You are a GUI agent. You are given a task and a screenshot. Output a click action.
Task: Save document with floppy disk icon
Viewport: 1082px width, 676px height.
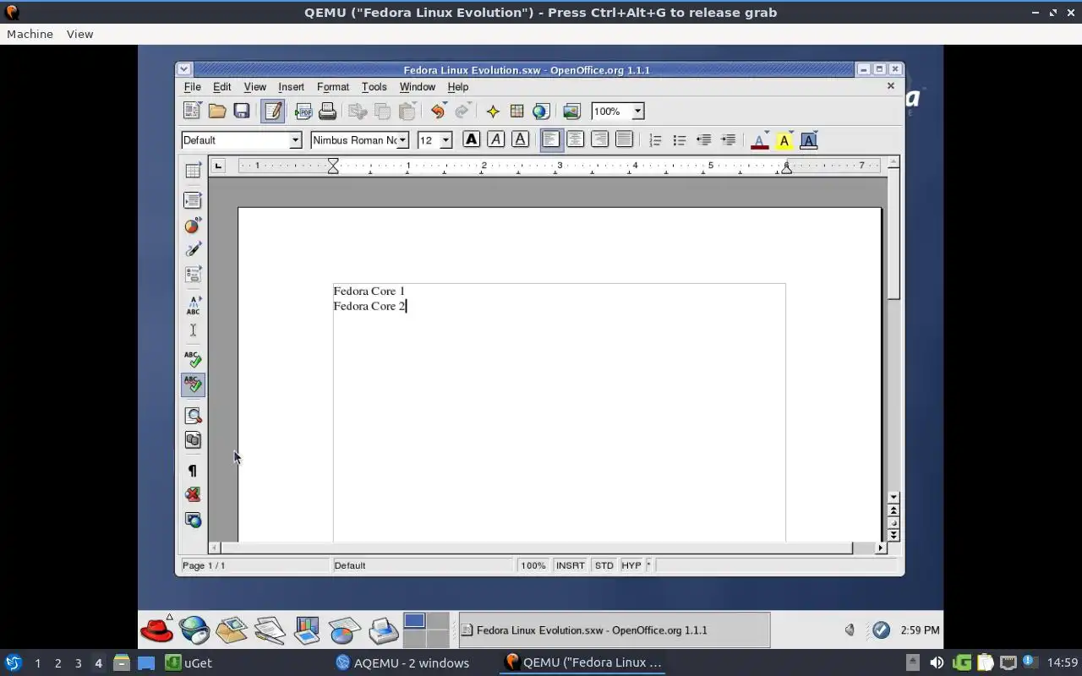click(x=242, y=111)
